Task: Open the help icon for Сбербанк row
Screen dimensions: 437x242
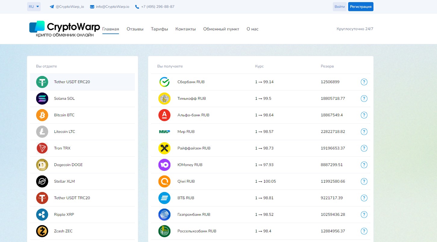Action: pyautogui.click(x=364, y=82)
